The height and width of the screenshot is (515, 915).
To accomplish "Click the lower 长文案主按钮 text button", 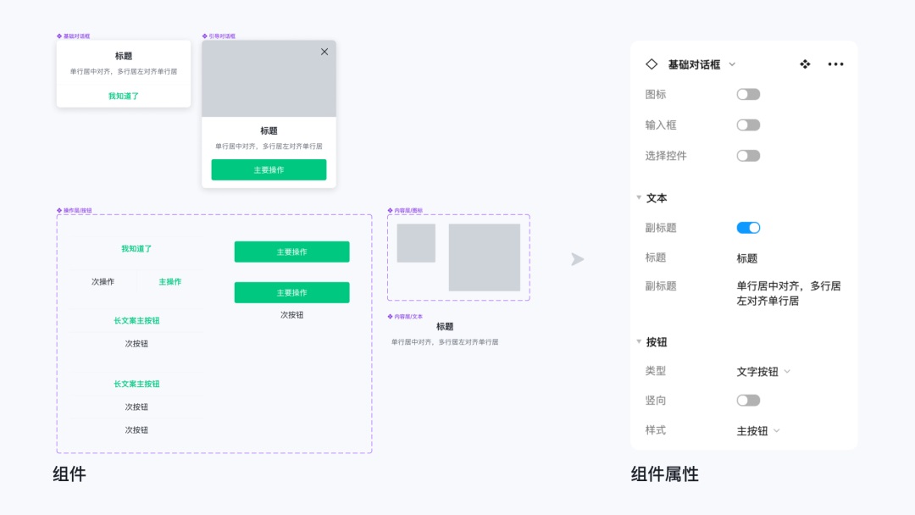I will pos(136,385).
